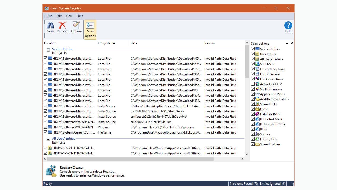Screen dimensions: 337x190
Task: Collapse the All Users' Entries group
Action: [x=48, y=139]
